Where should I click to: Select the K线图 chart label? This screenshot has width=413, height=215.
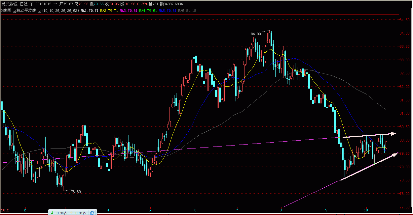pyautogui.click(x=6, y=11)
